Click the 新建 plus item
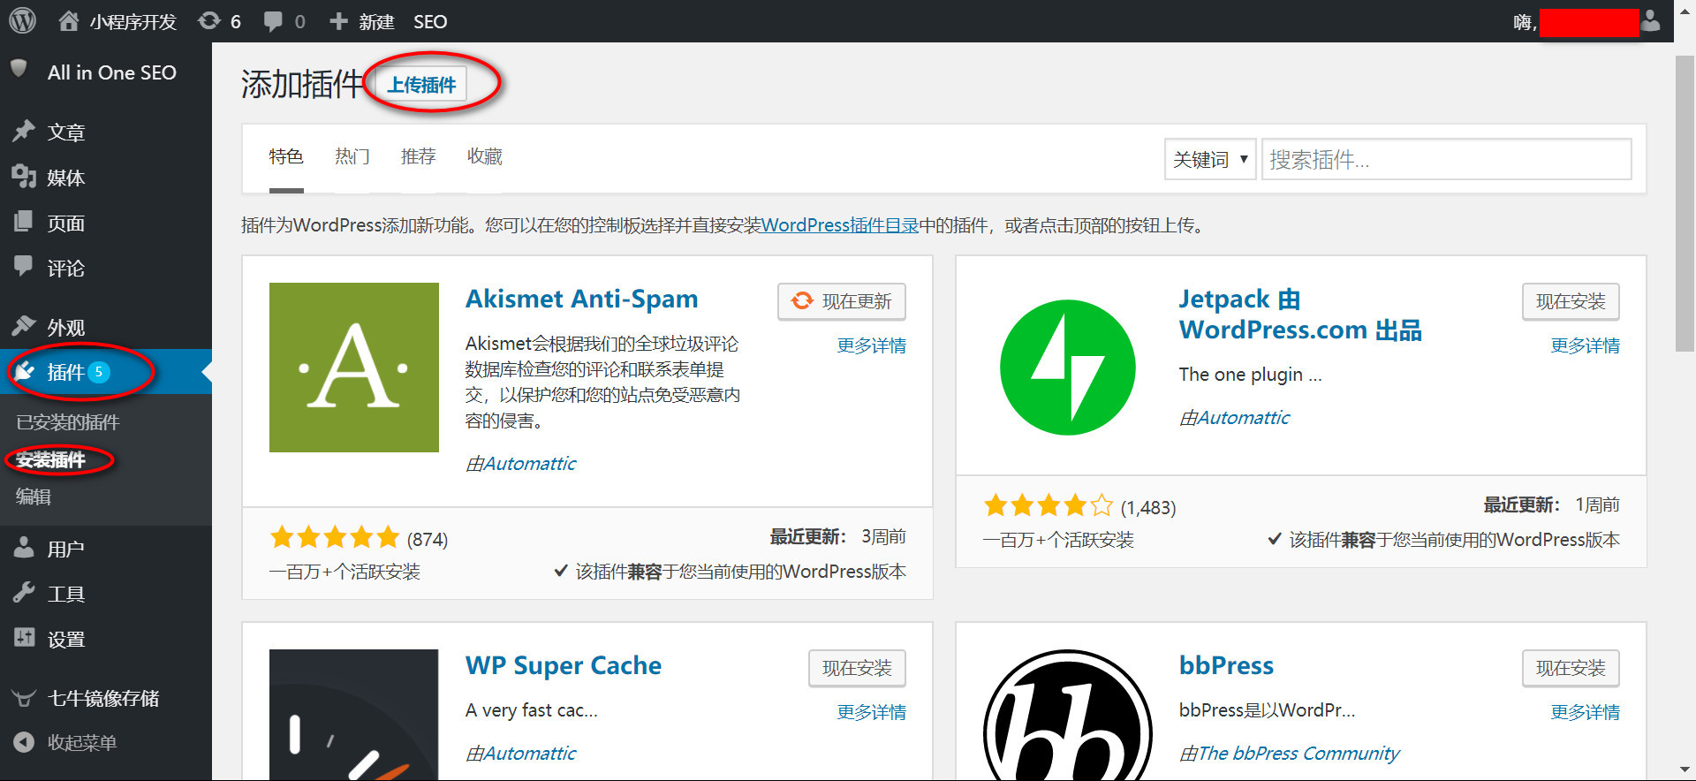The width and height of the screenshot is (1696, 781). click(x=361, y=21)
